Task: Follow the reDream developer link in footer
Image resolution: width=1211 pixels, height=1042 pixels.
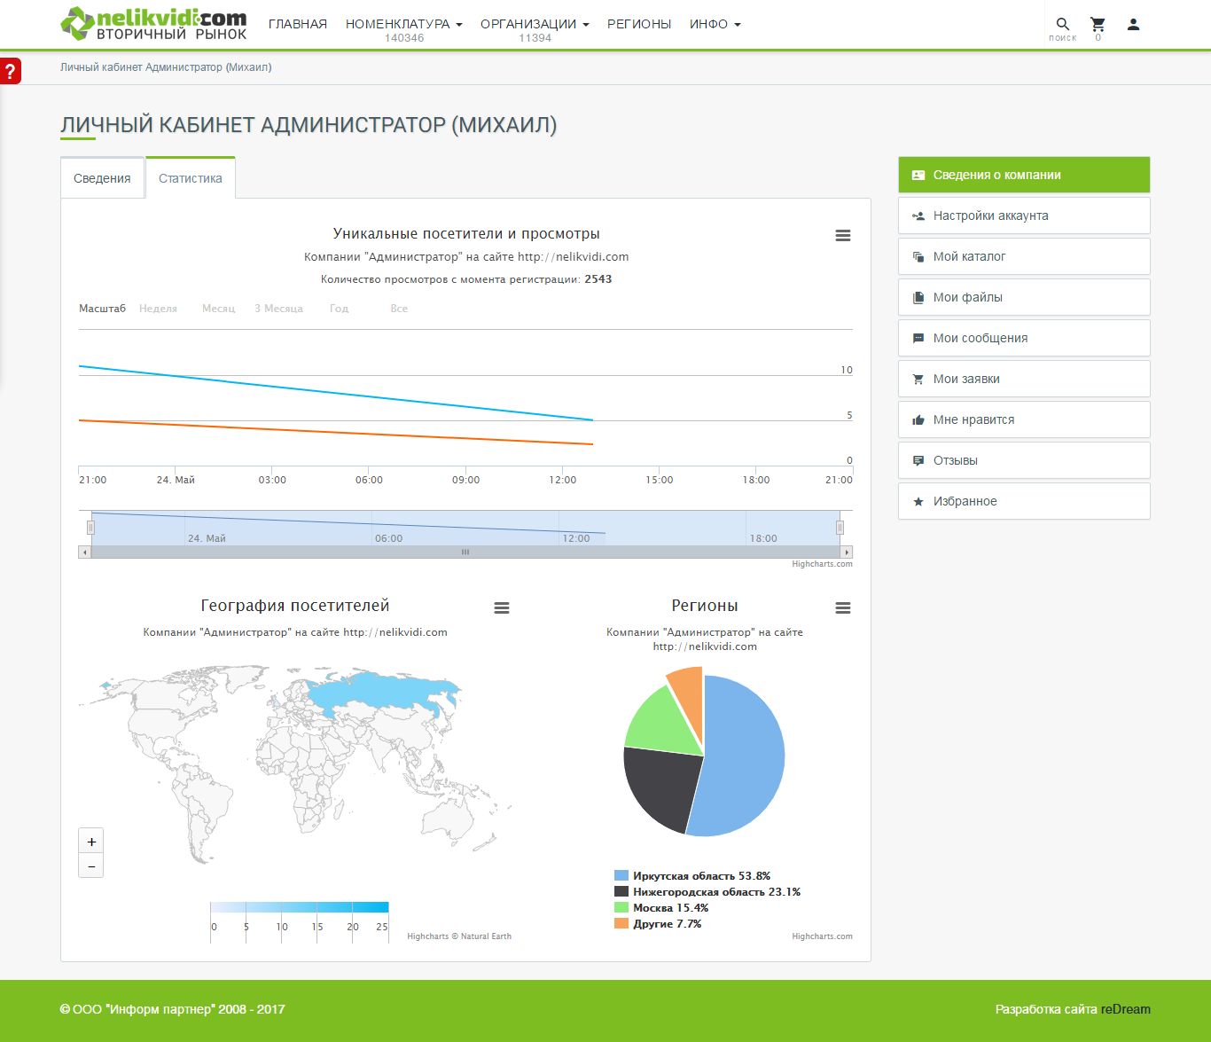Action: [x=1126, y=1009]
